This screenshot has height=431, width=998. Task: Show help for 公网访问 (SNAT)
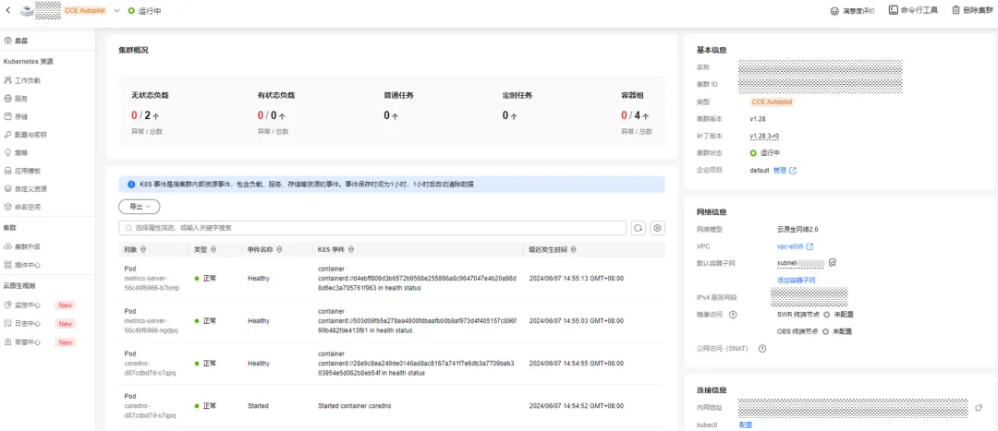pyautogui.click(x=761, y=348)
